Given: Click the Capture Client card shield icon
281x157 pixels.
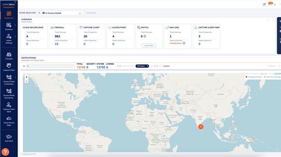Looking at the screenshot, I should [x=81, y=27].
